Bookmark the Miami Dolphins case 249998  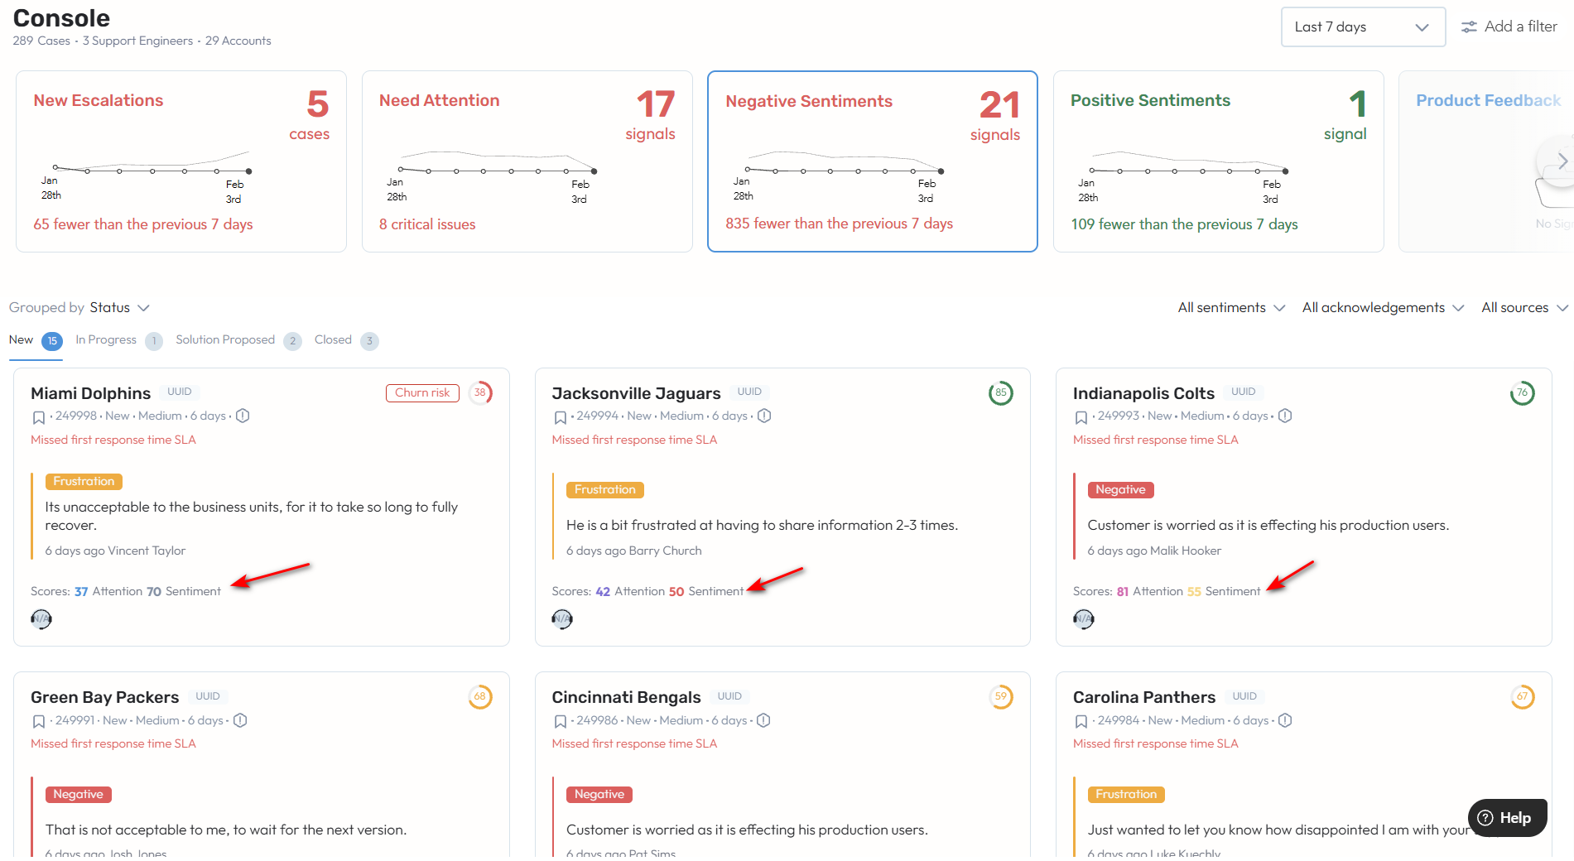coord(38,417)
